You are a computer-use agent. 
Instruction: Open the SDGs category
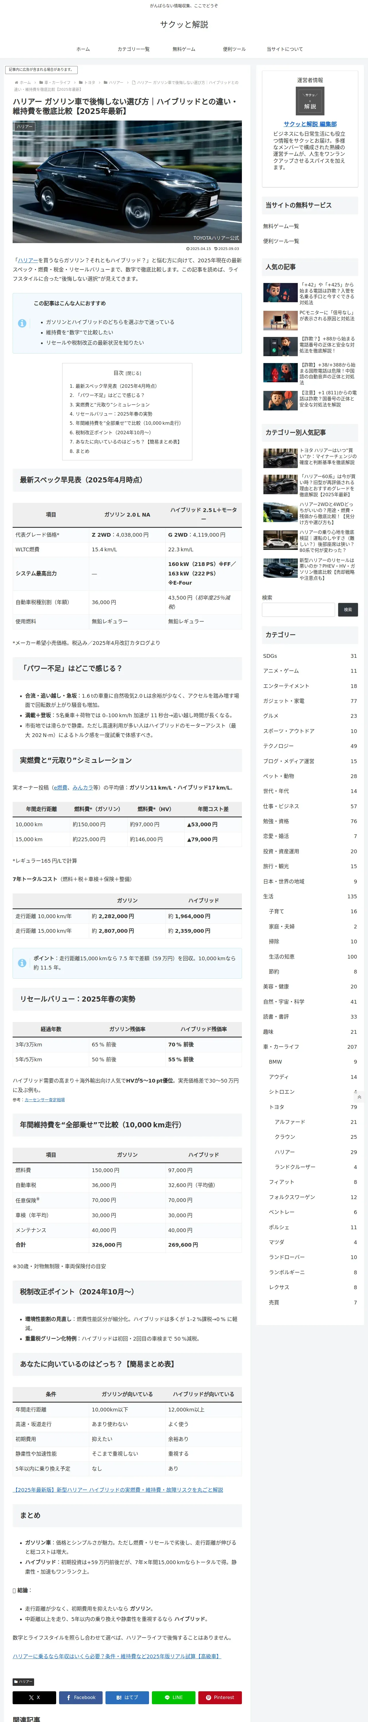[310, 656]
